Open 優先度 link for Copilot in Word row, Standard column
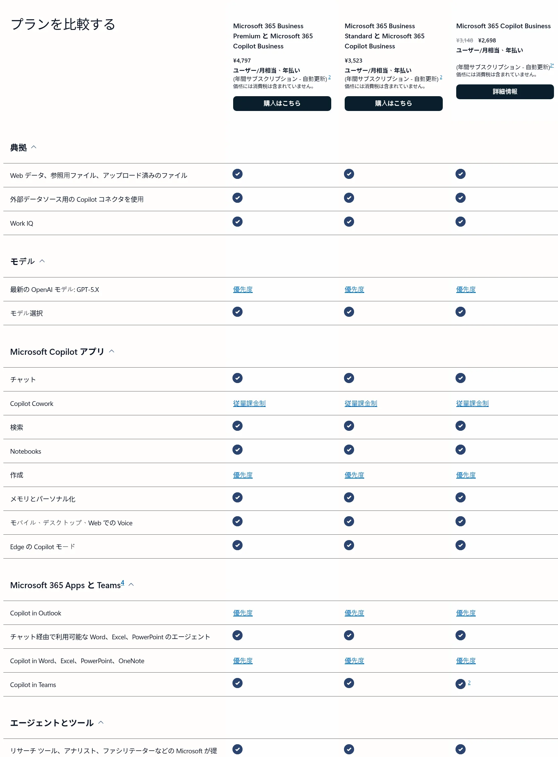The width and height of the screenshot is (558, 757). pyautogui.click(x=354, y=660)
